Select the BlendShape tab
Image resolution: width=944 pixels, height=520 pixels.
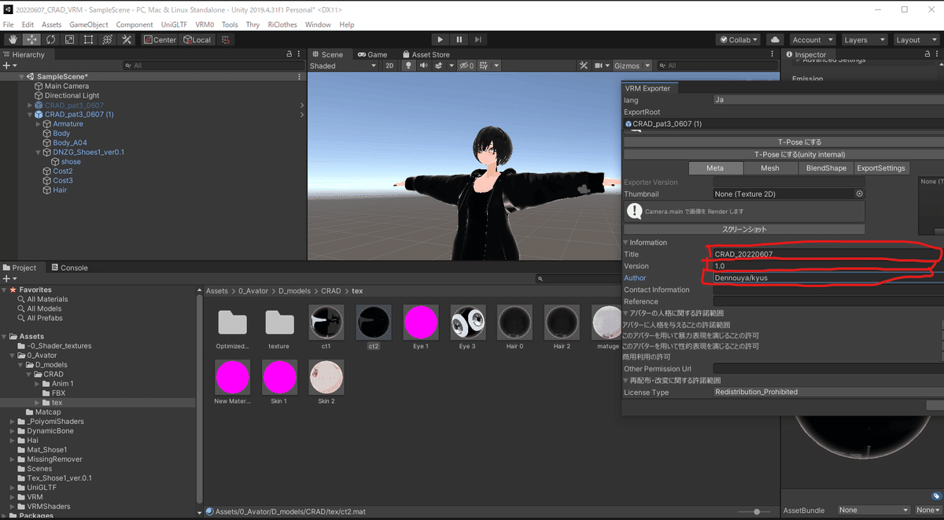click(x=826, y=168)
